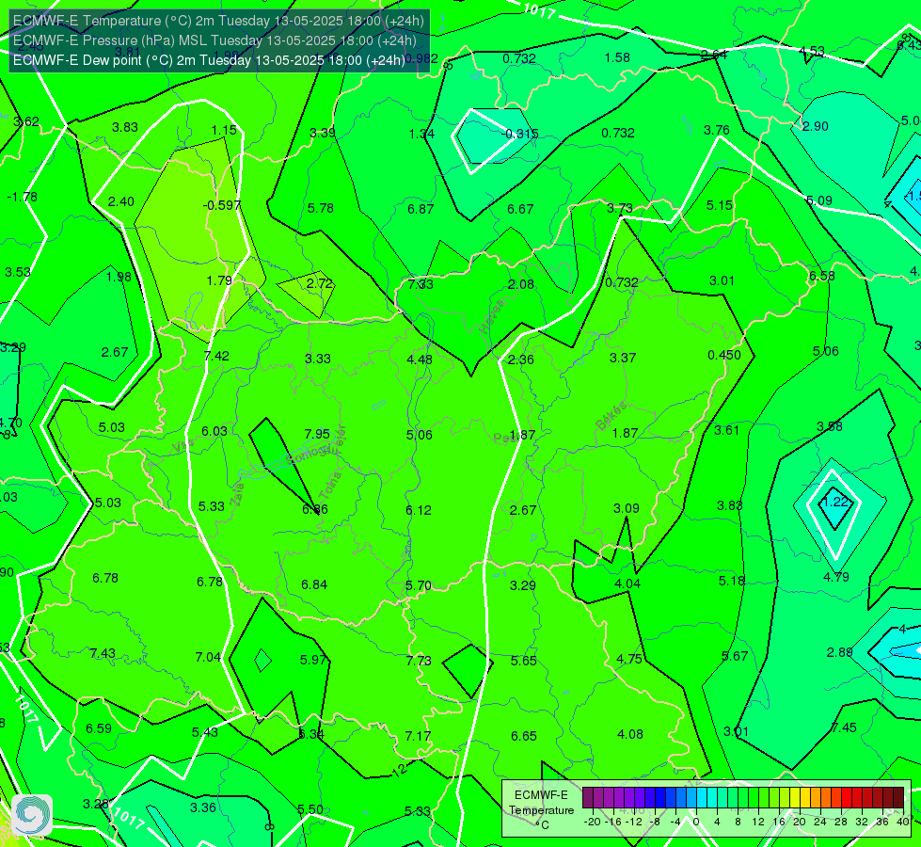Click the legend tick label 24
The height and width of the screenshot is (847, 921).
[x=820, y=822]
